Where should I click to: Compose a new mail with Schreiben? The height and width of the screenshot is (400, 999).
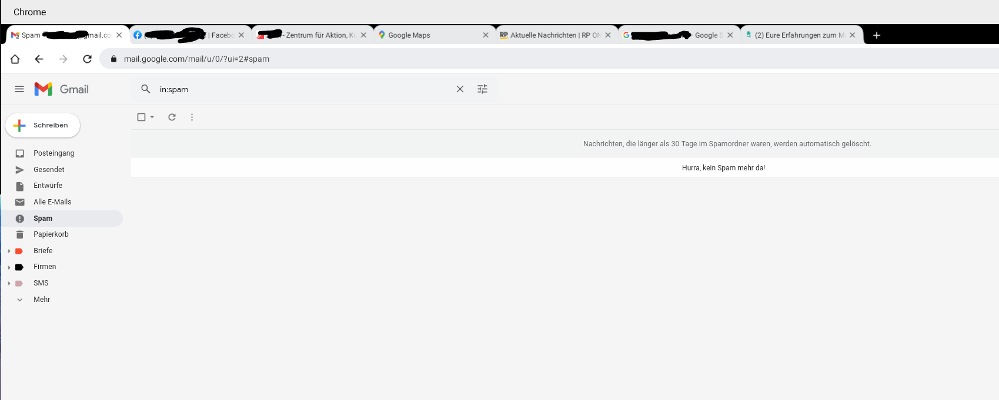pyautogui.click(x=43, y=126)
